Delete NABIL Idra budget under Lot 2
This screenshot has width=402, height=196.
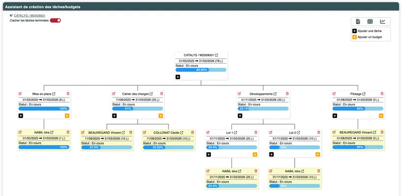click(x=319, y=171)
